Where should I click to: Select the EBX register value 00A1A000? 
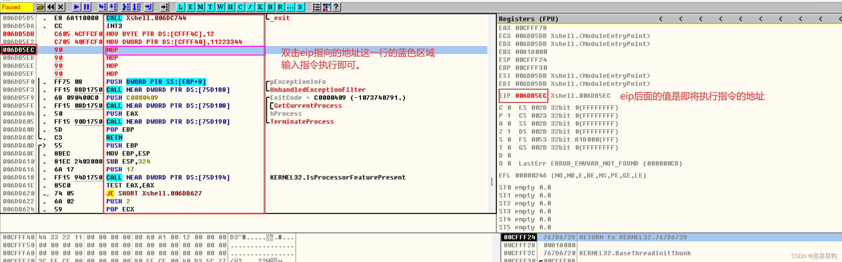(531, 52)
